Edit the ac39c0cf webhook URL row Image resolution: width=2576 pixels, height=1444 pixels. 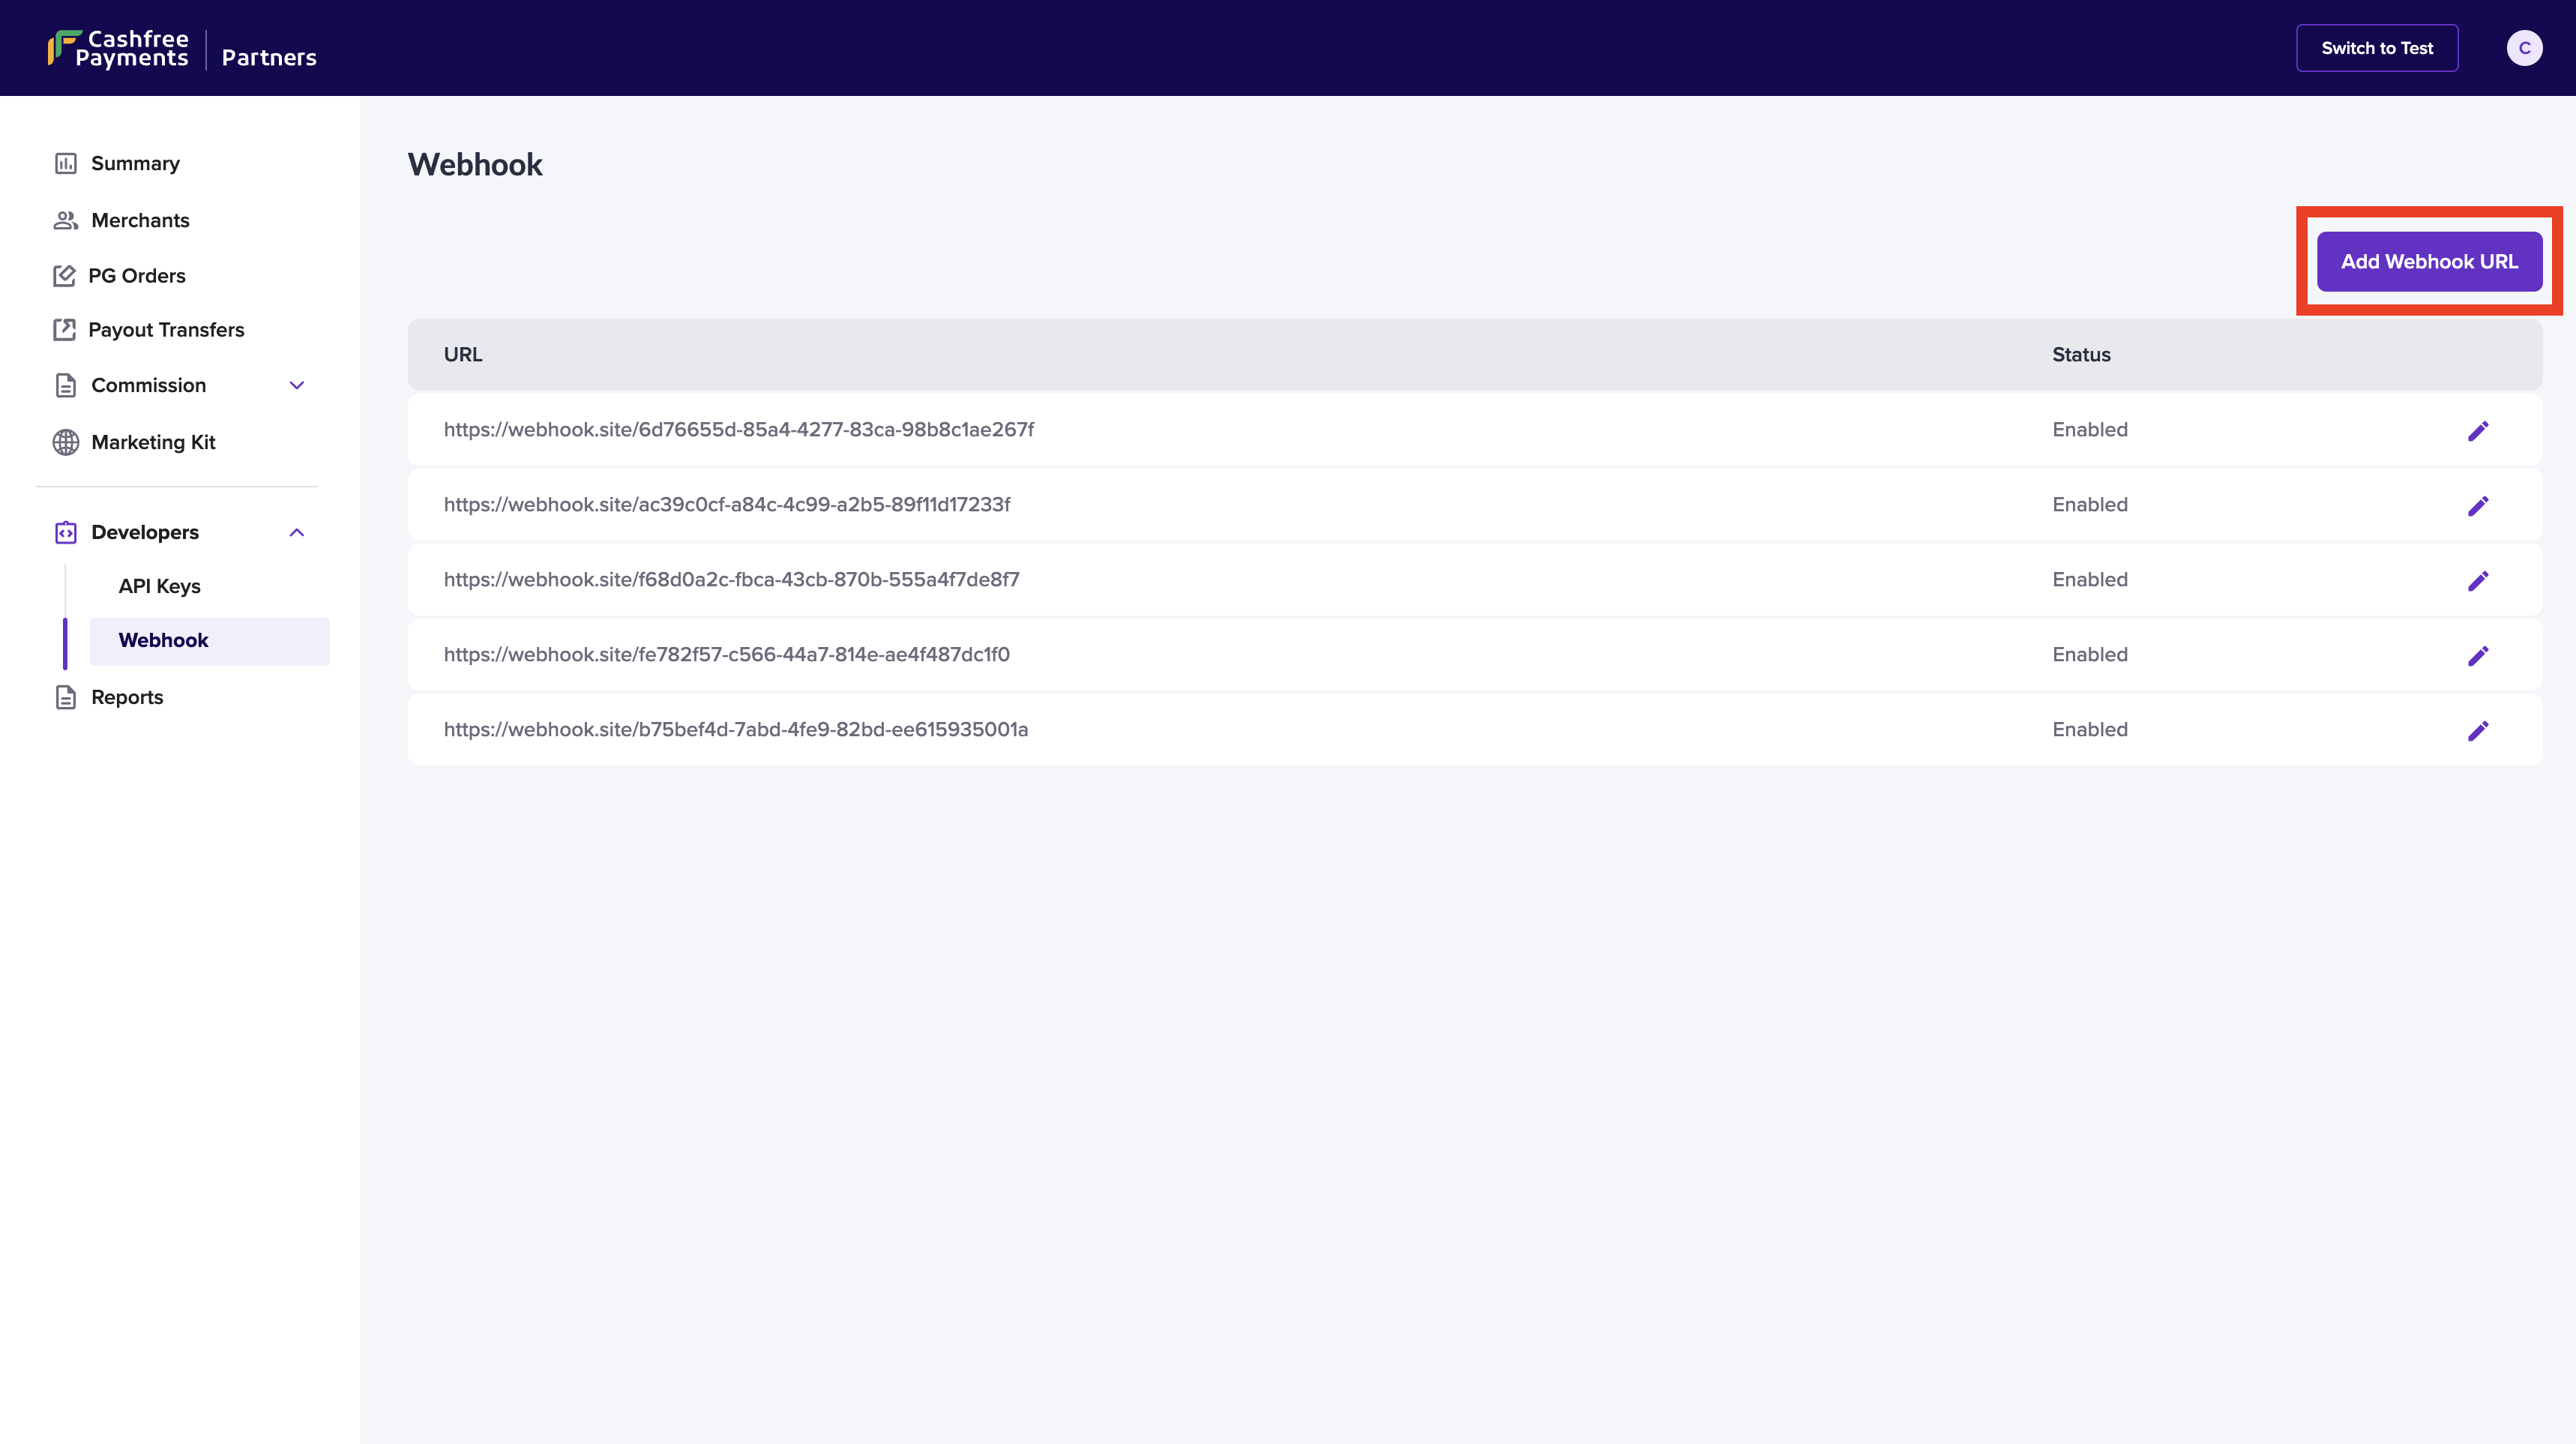coord(2477,506)
